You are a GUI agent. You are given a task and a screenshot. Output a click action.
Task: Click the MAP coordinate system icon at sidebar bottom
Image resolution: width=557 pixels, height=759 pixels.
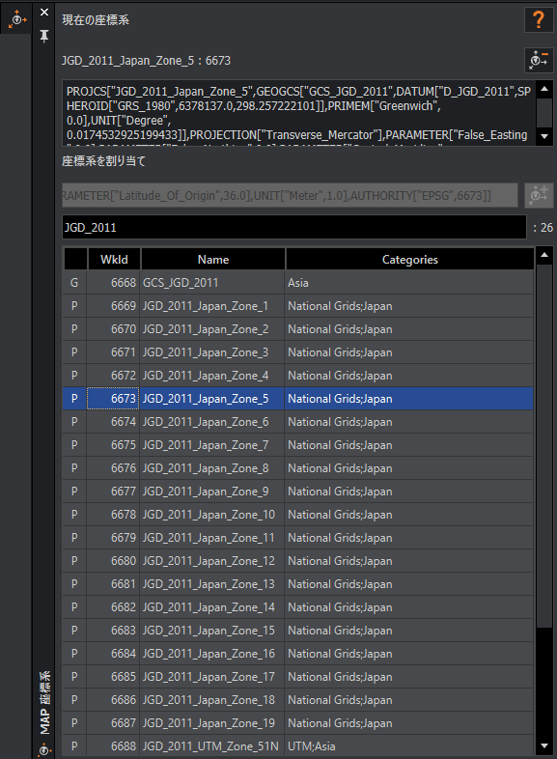click(44, 750)
